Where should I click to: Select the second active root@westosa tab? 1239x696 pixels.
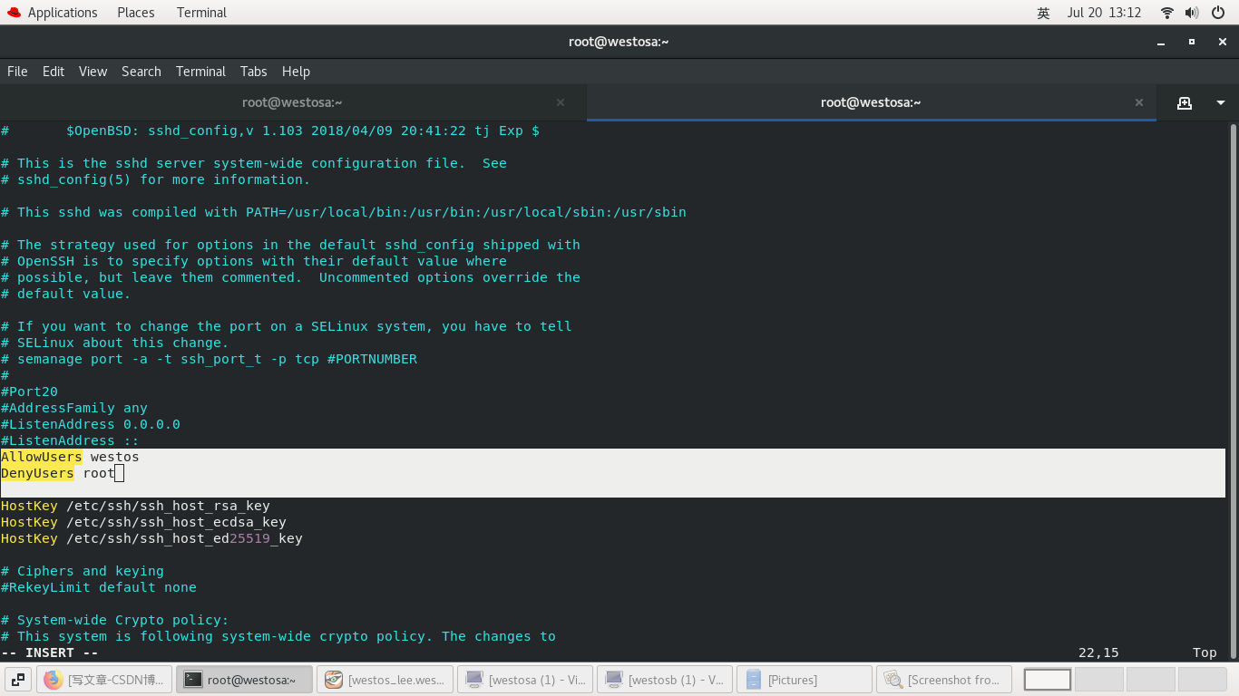(x=871, y=102)
